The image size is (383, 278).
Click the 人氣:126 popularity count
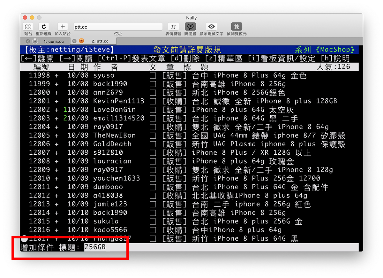[x=333, y=67]
